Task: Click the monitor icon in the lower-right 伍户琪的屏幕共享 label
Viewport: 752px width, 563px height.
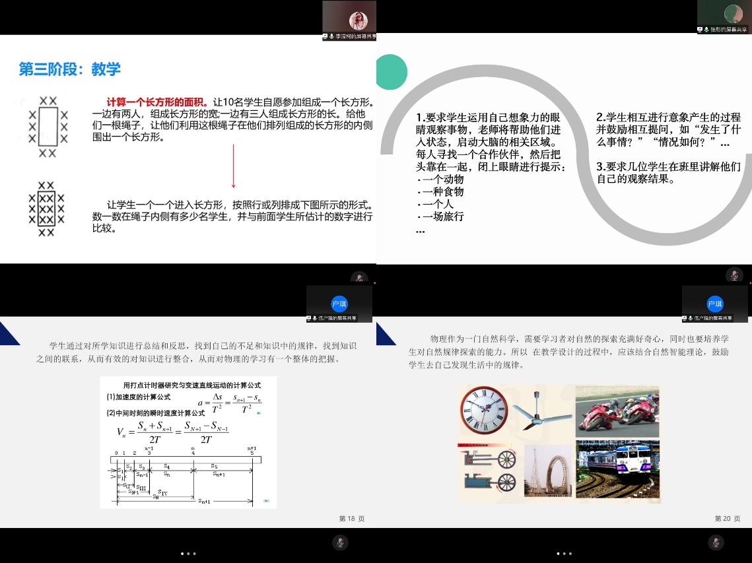Action: (685, 317)
